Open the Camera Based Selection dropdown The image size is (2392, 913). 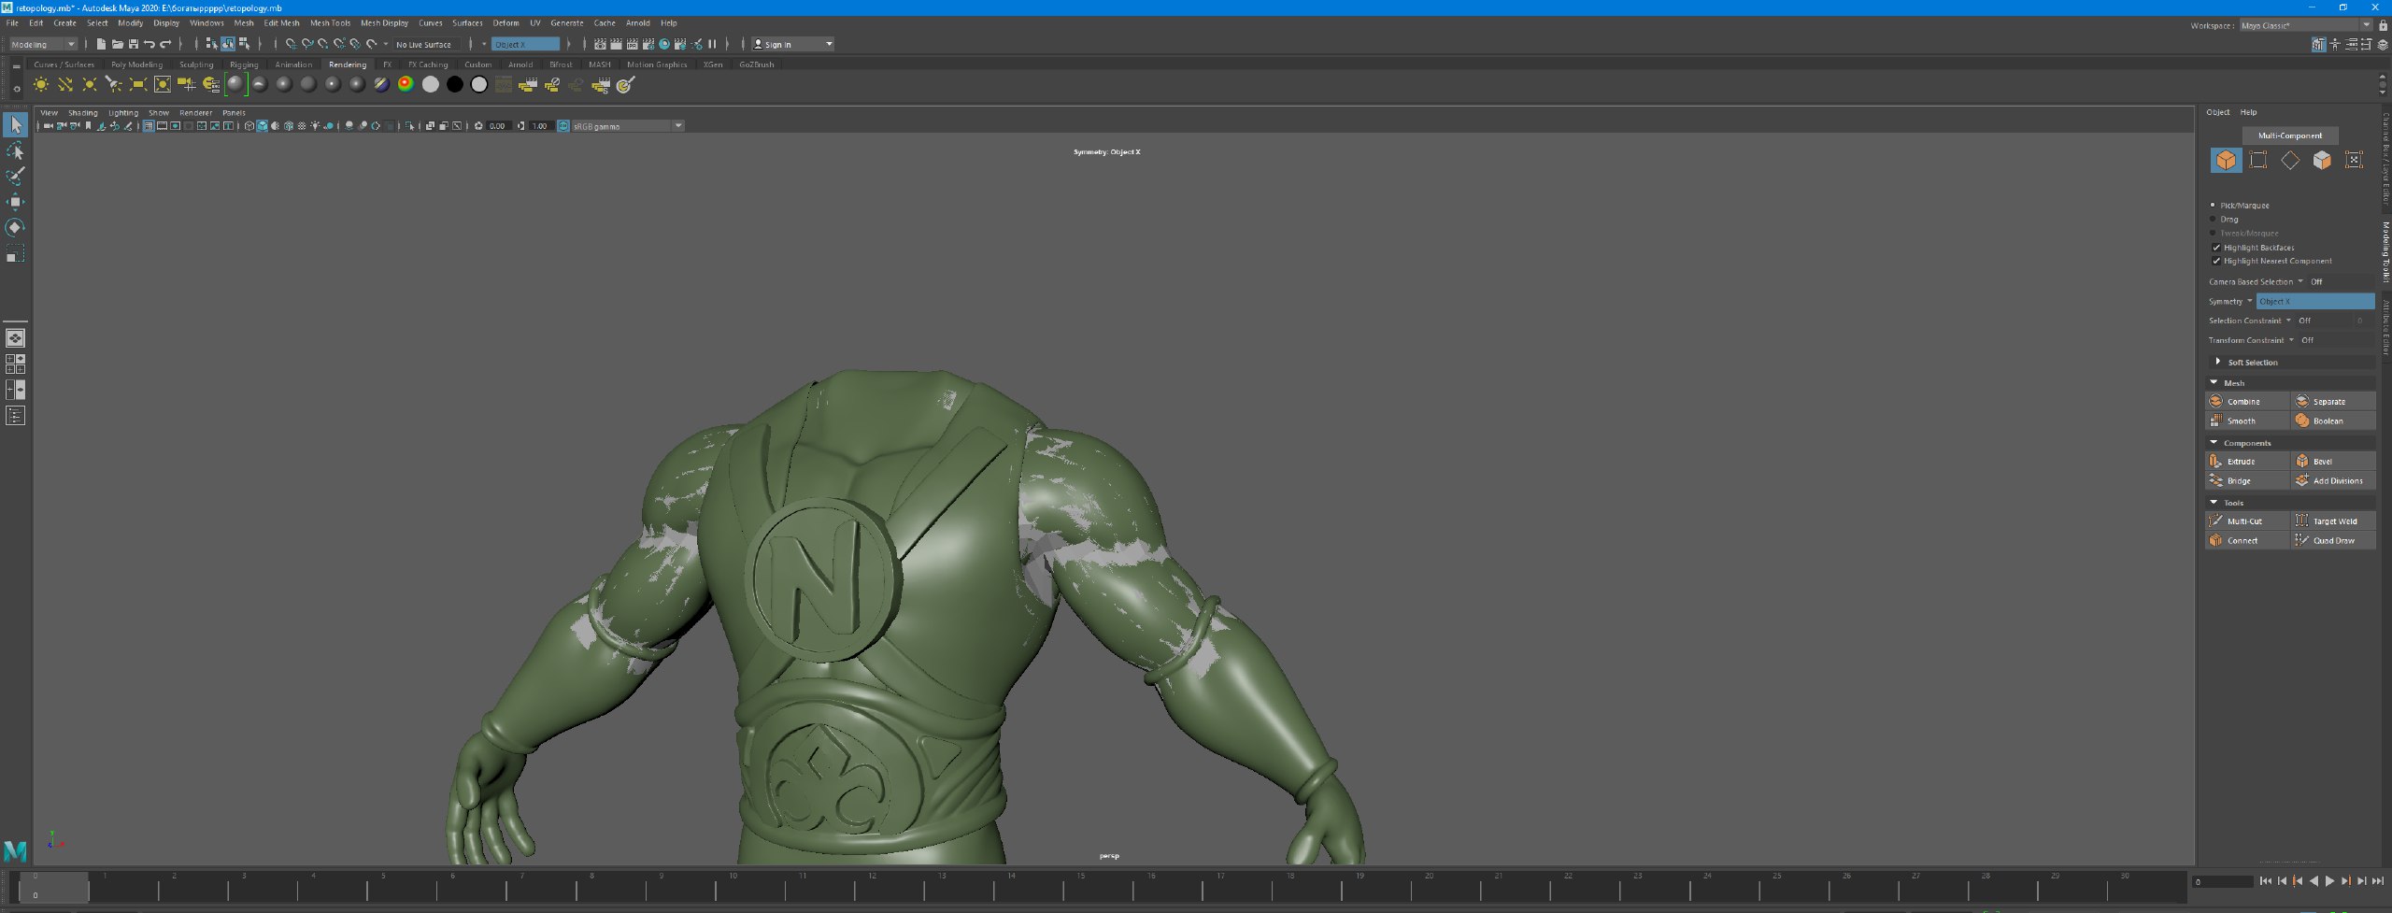2300,281
